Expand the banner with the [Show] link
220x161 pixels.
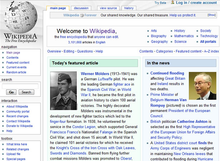[211, 15]
